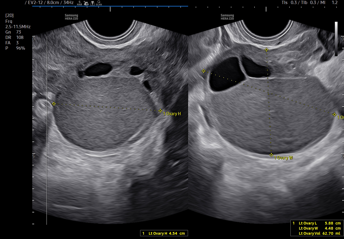Image resolution: width=344 pixels, height=239 pixels.
Task: Select left caliper of ovary length line
Action: coord(203,71)
